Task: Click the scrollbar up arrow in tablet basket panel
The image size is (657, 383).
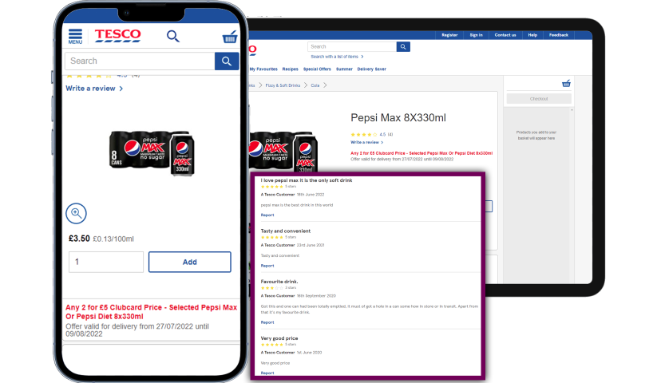Action: click(572, 110)
